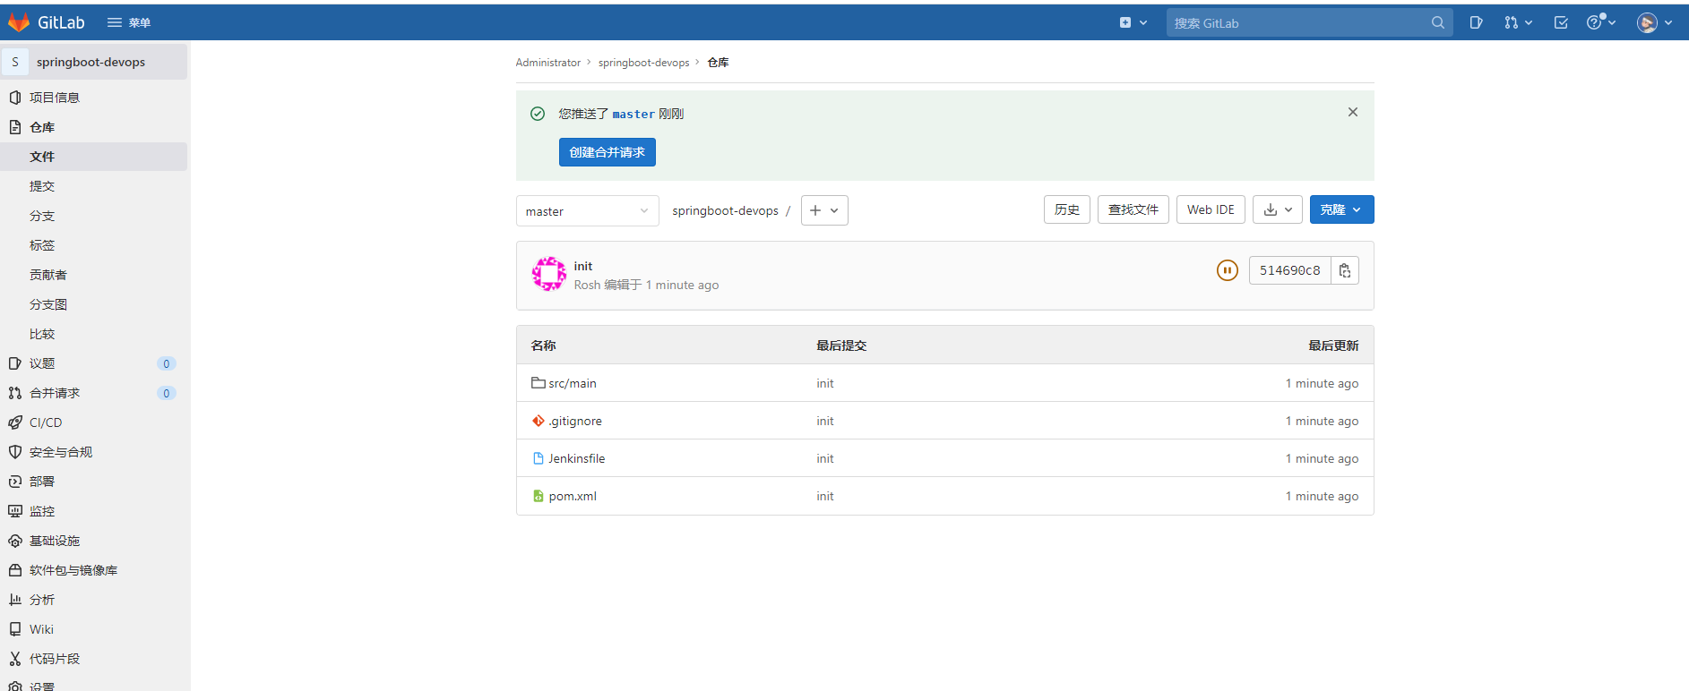
Task: Dismiss the push notification banner
Action: [1353, 112]
